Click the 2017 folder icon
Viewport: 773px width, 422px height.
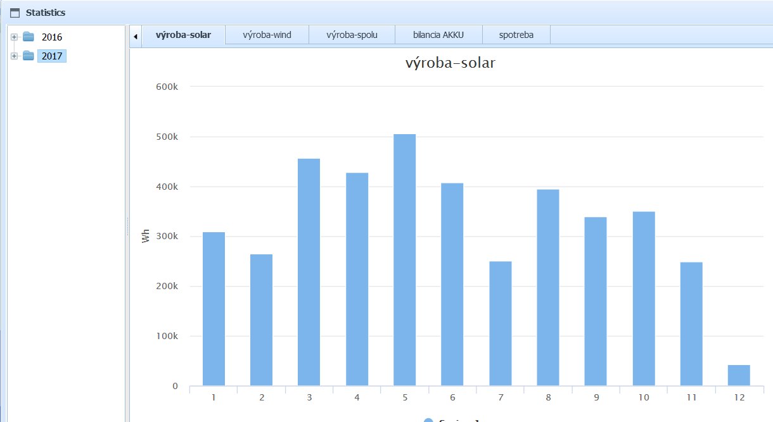tap(29, 56)
